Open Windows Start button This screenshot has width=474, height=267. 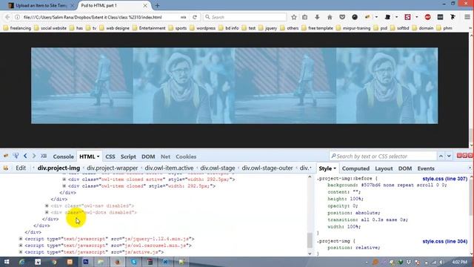7,262
